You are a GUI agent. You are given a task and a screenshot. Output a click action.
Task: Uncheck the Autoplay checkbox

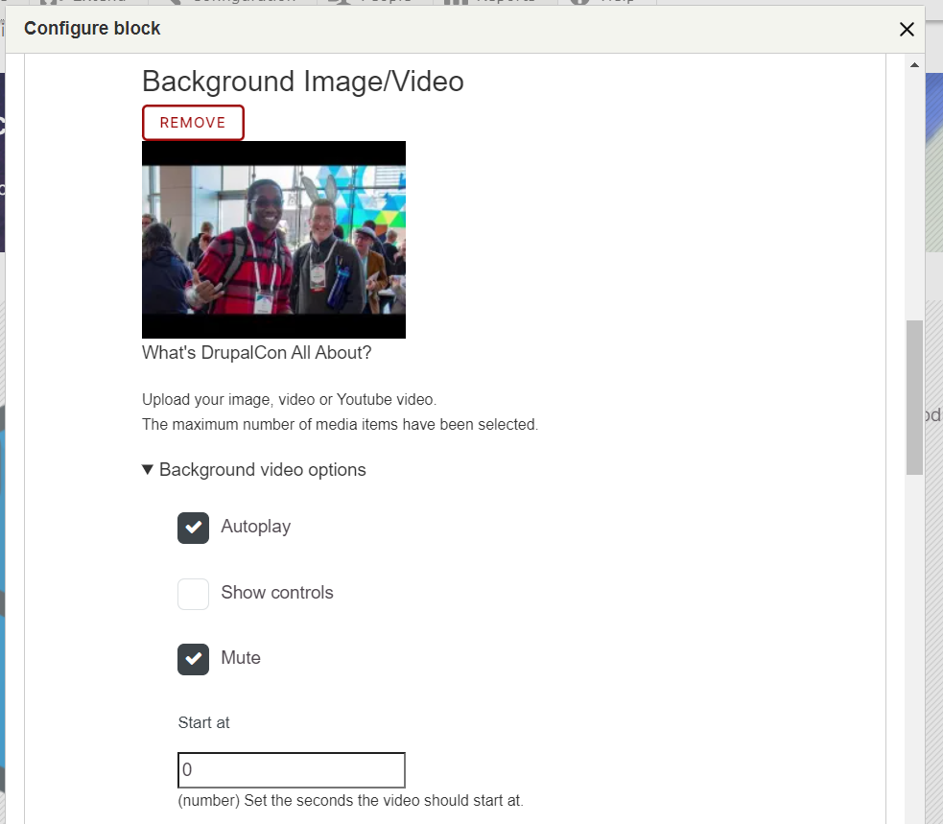(x=193, y=528)
